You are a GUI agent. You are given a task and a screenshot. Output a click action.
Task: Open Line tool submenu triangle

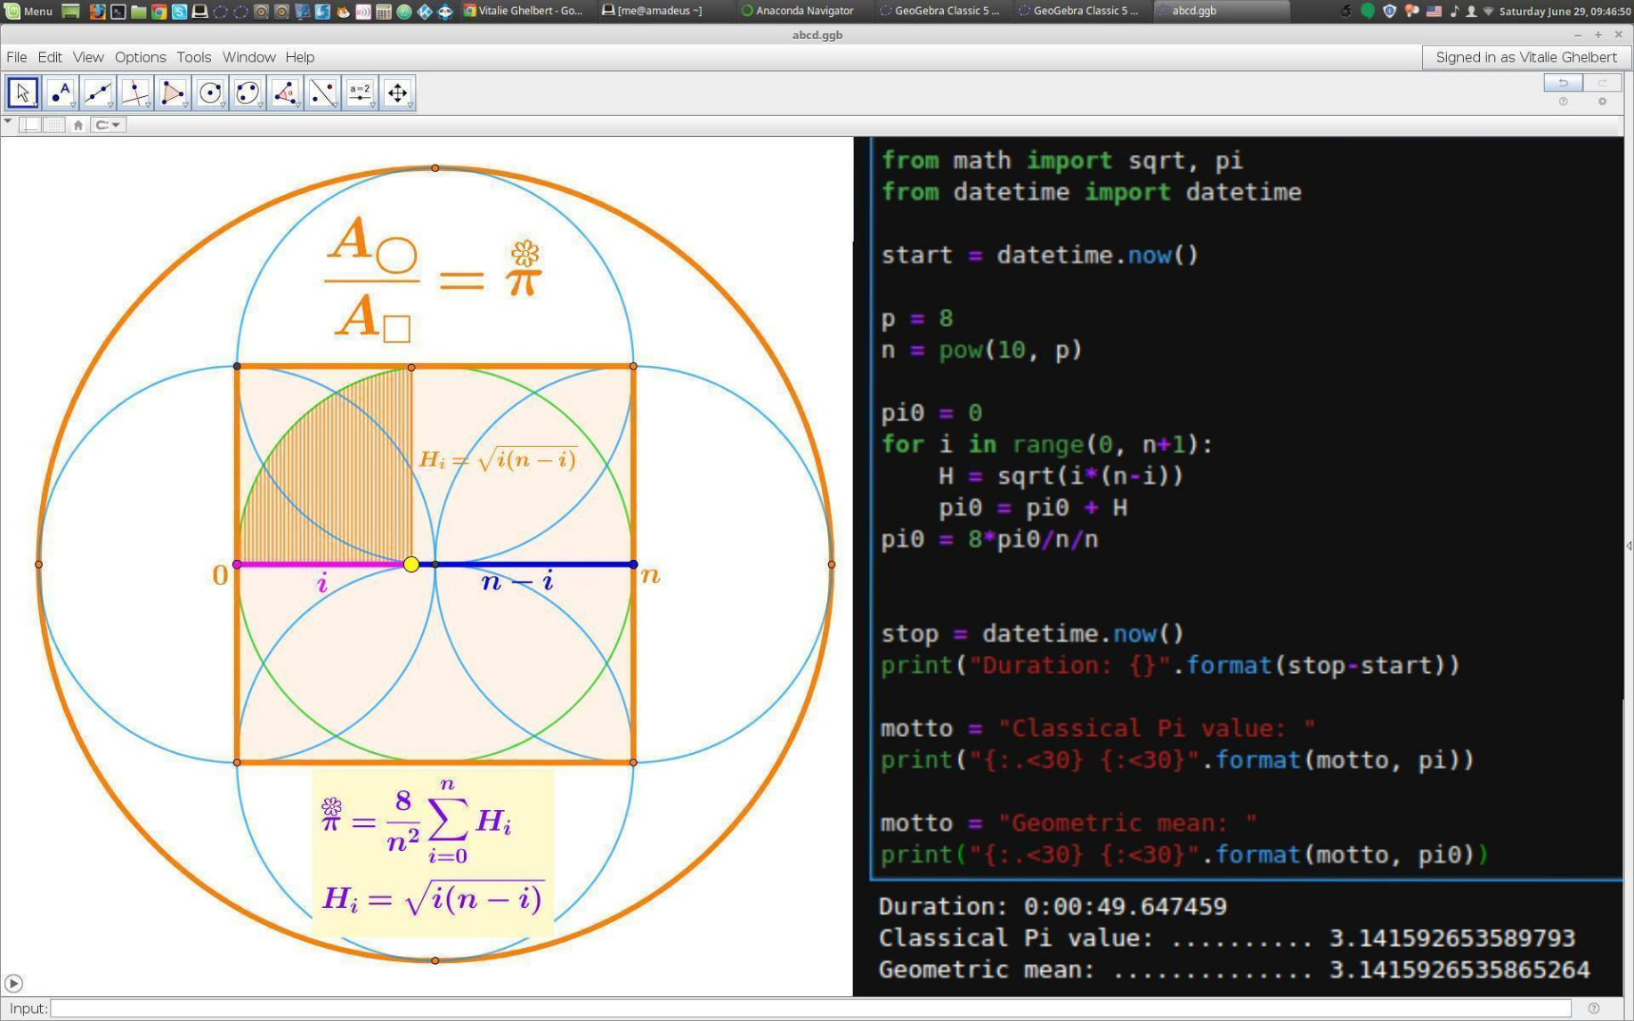[110, 105]
